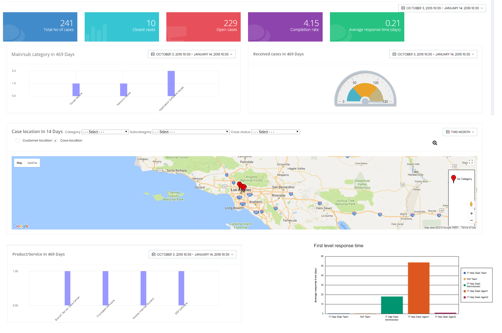502x333 pixels.
Task: Switch to the Map view tab
Action: (20, 163)
